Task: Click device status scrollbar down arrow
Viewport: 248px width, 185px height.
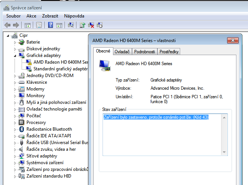Action: pyautogui.click(x=224, y=152)
